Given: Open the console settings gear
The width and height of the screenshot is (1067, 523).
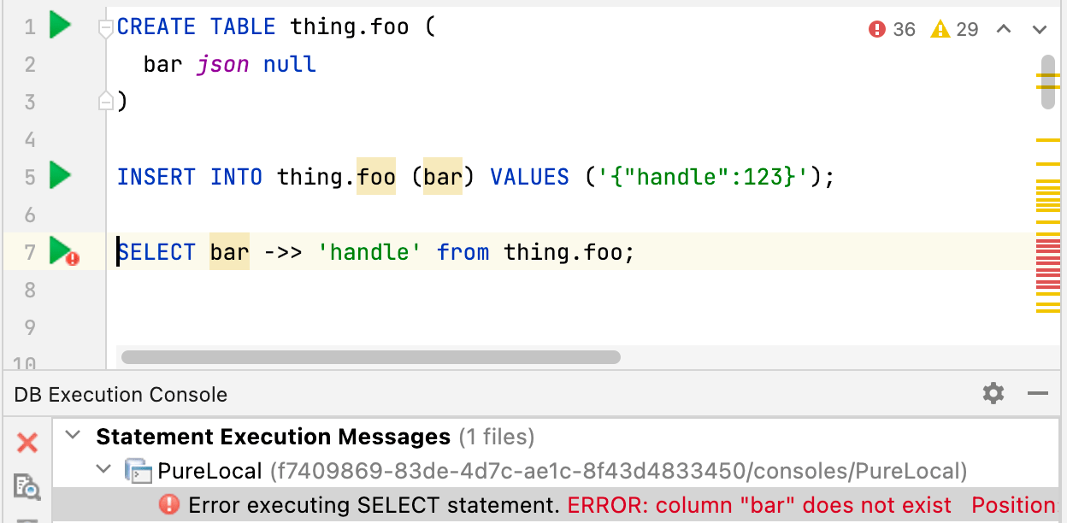Looking at the screenshot, I should [993, 394].
